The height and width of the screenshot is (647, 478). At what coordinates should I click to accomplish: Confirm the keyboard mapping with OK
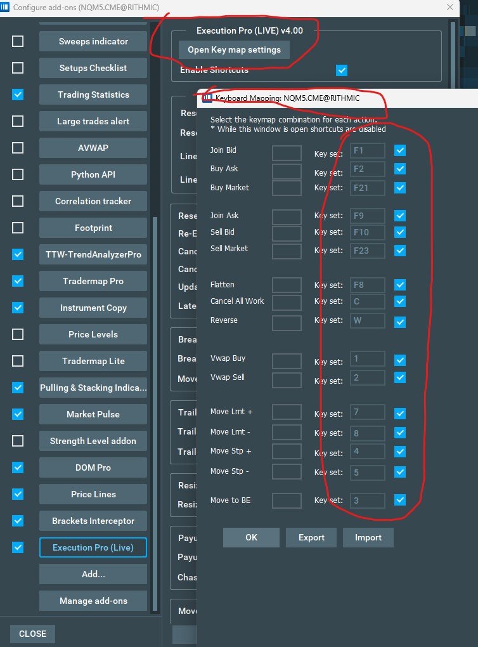251,537
